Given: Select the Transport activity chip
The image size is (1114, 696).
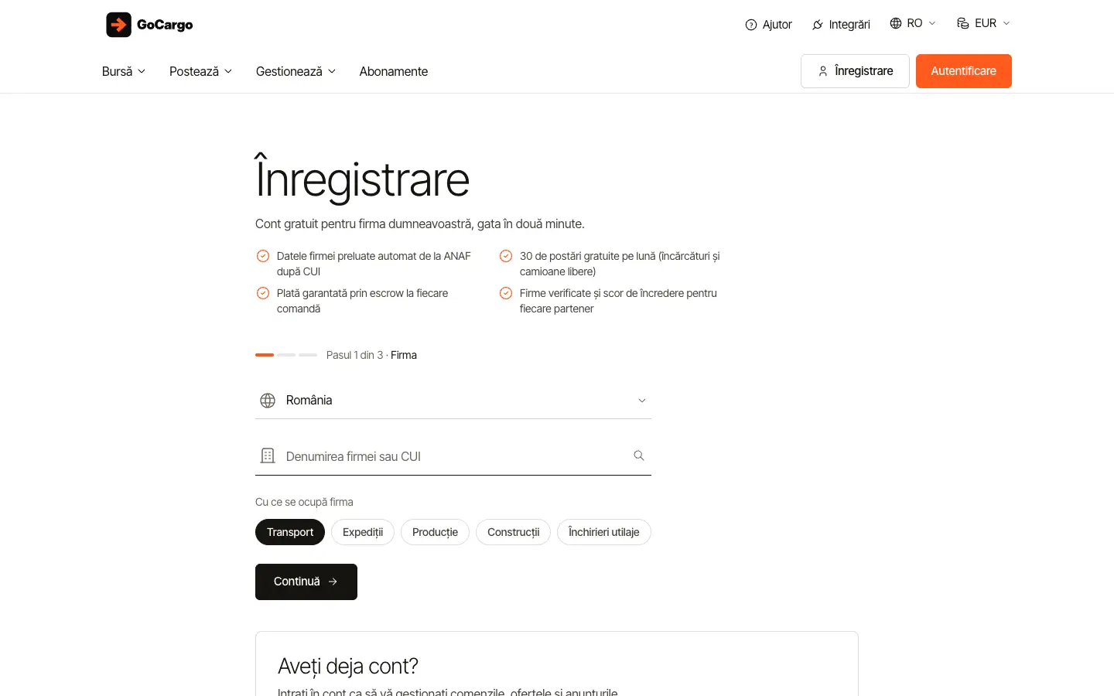Looking at the screenshot, I should pyautogui.click(x=290, y=532).
